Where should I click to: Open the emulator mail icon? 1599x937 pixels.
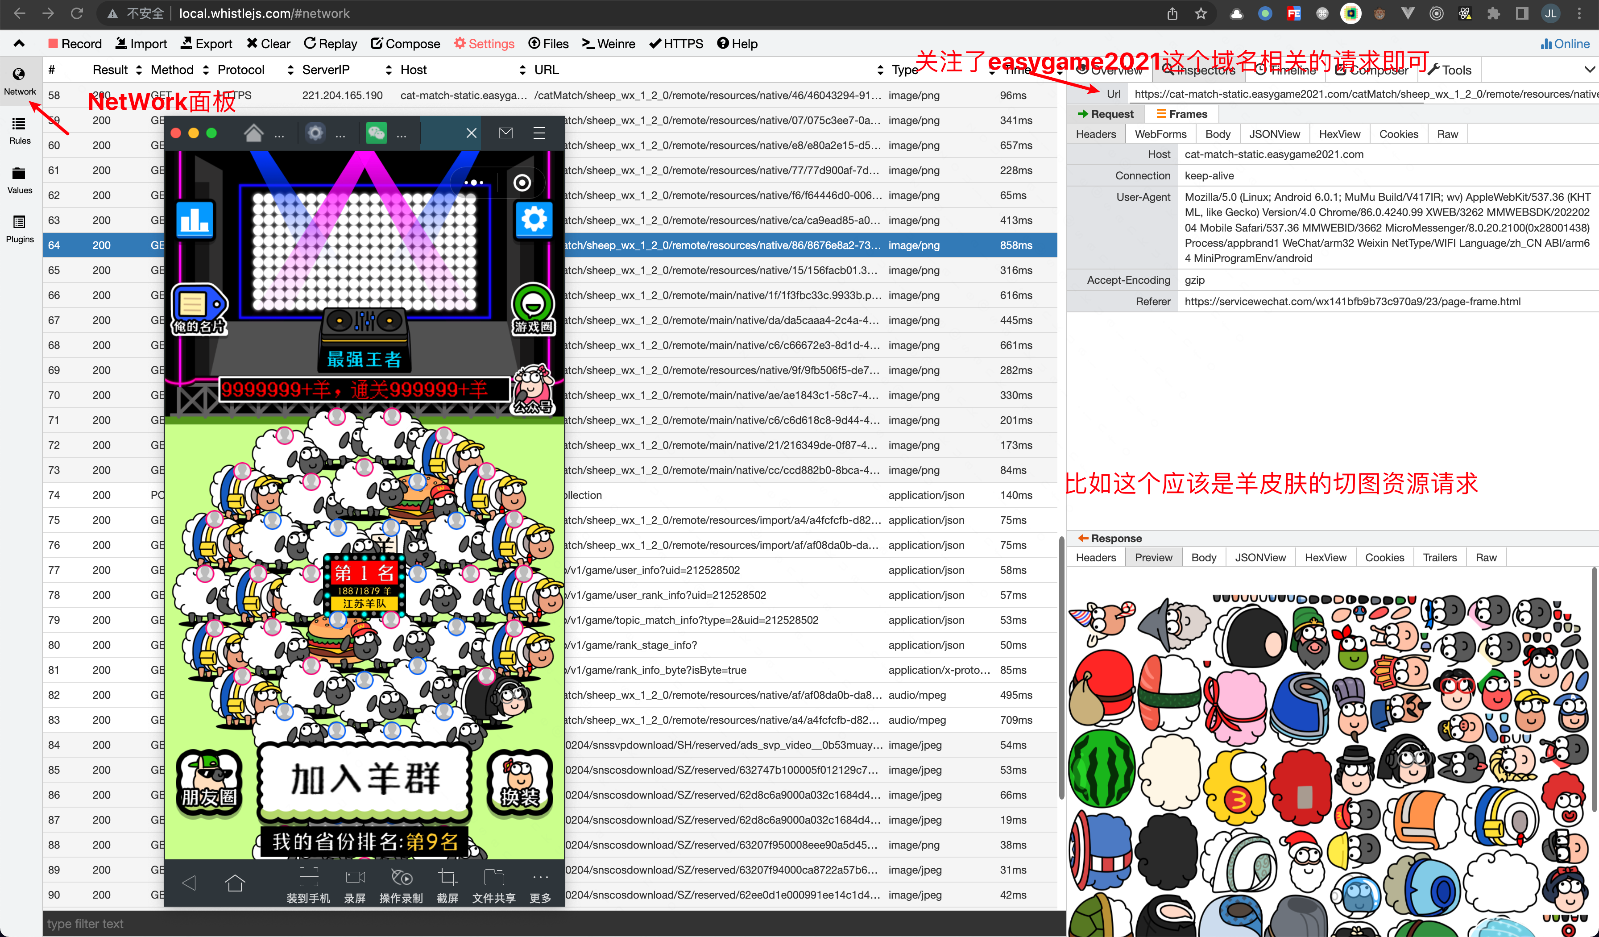pos(506,133)
